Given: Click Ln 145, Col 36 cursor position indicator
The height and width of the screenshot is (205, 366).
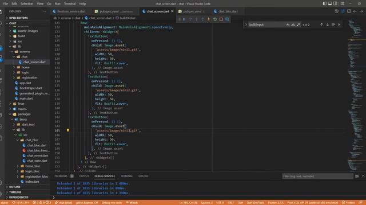Looking at the screenshot, I should [189, 203].
